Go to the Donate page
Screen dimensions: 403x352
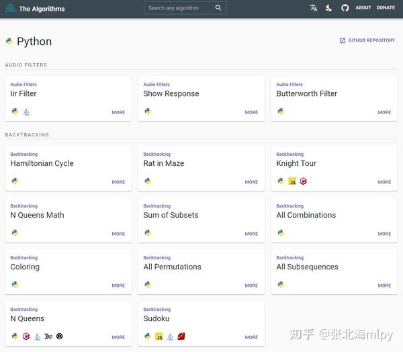386,8
